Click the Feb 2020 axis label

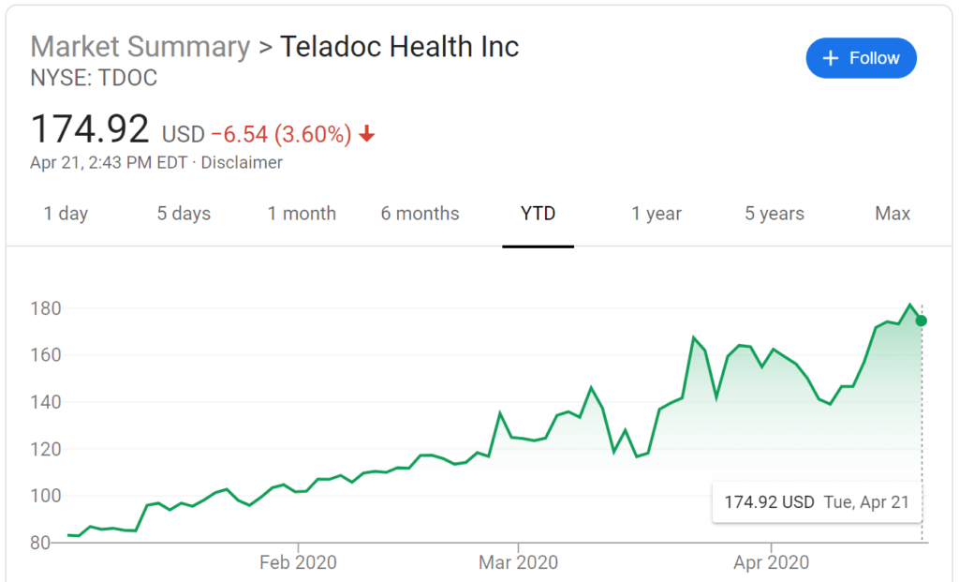298,562
